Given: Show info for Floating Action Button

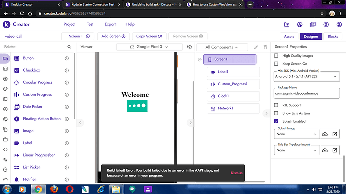Looking at the screenshot, I should (x=67, y=119).
